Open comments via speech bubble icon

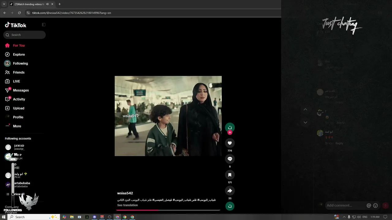[230, 159]
